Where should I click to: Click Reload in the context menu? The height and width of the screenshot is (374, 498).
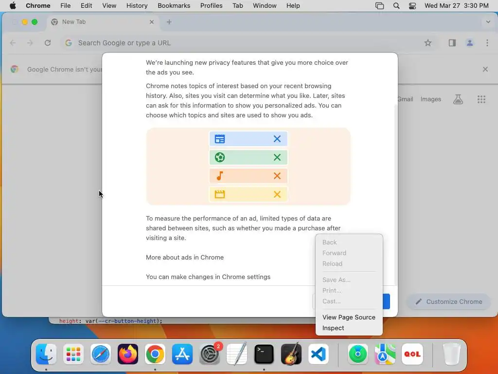[349, 263]
